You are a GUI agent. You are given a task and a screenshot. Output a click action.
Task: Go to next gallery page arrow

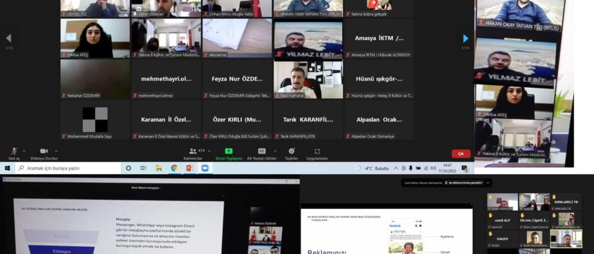[466, 39]
